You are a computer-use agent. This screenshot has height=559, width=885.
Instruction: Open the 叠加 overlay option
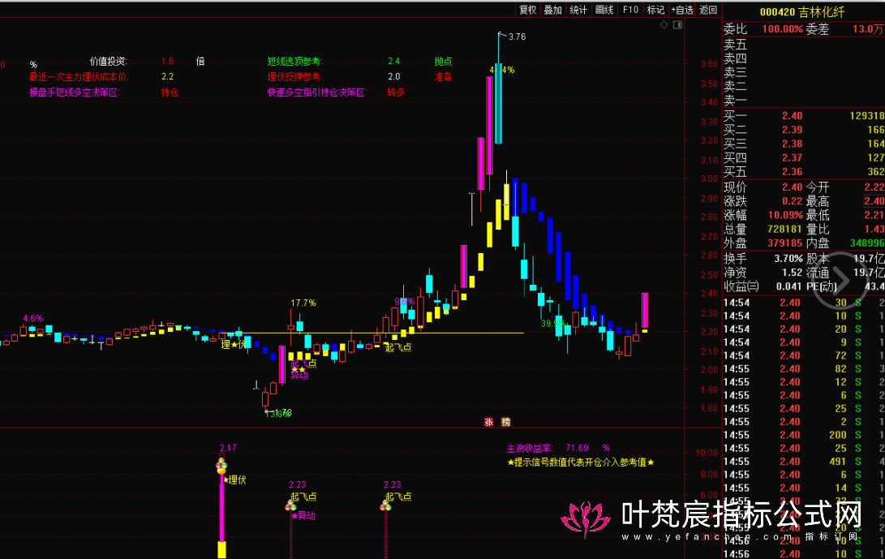[553, 10]
